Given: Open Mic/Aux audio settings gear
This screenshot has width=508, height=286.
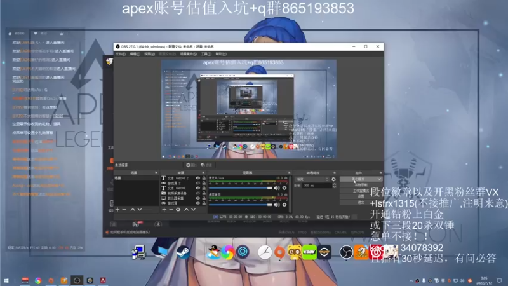Looking at the screenshot, I should click(x=284, y=188).
